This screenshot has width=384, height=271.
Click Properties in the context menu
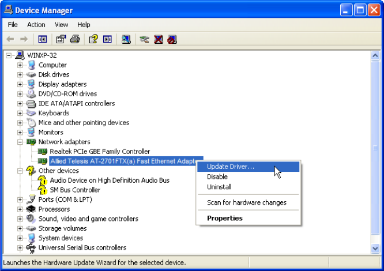click(x=224, y=218)
